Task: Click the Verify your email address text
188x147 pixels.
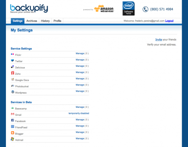Action: [162, 44]
